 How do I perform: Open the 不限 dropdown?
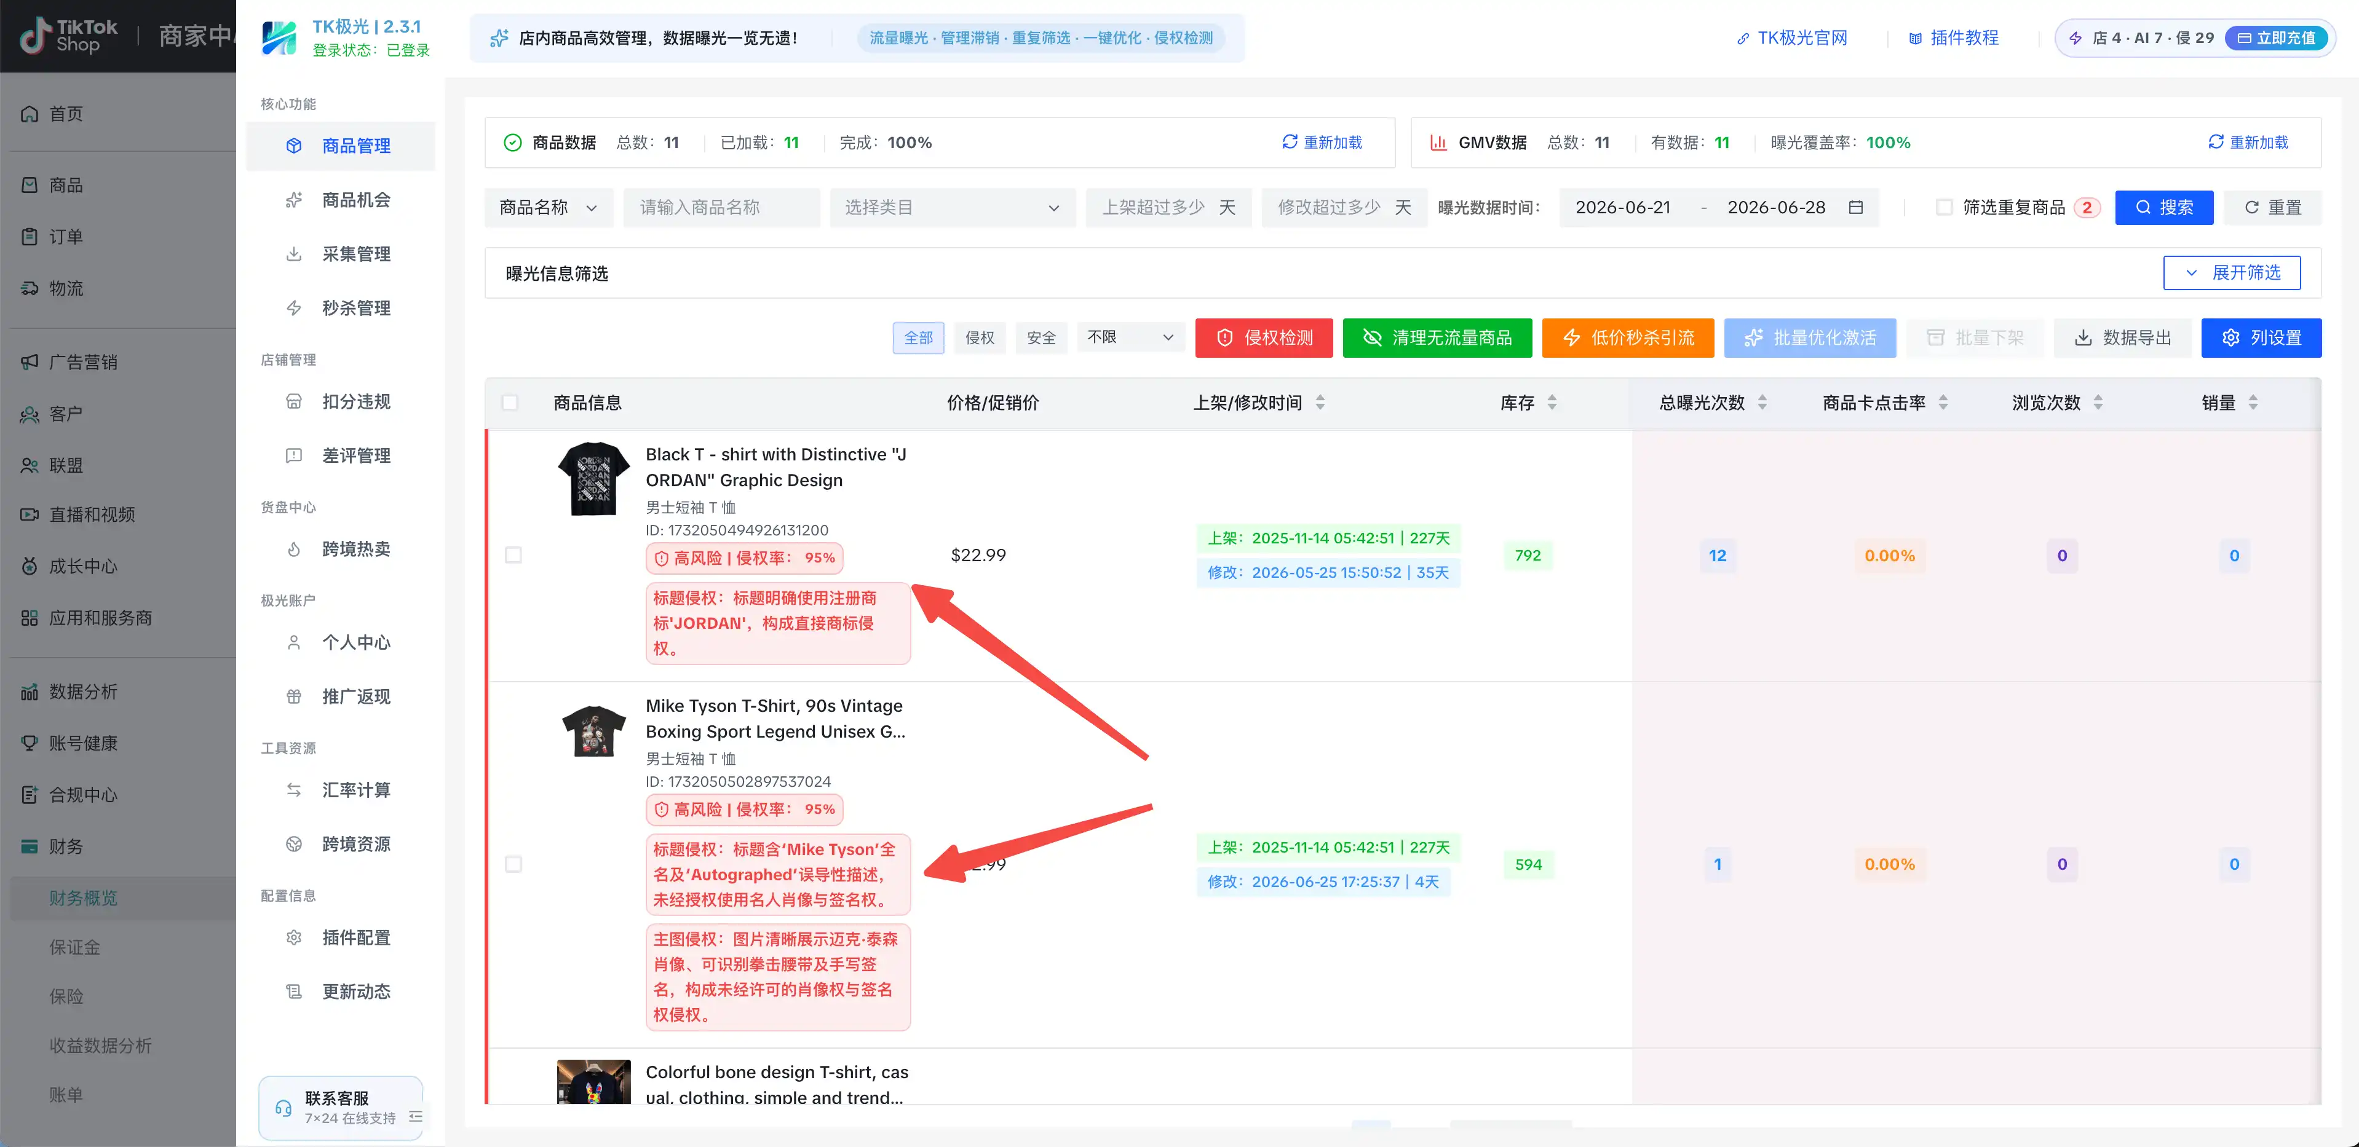pos(1131,338)
